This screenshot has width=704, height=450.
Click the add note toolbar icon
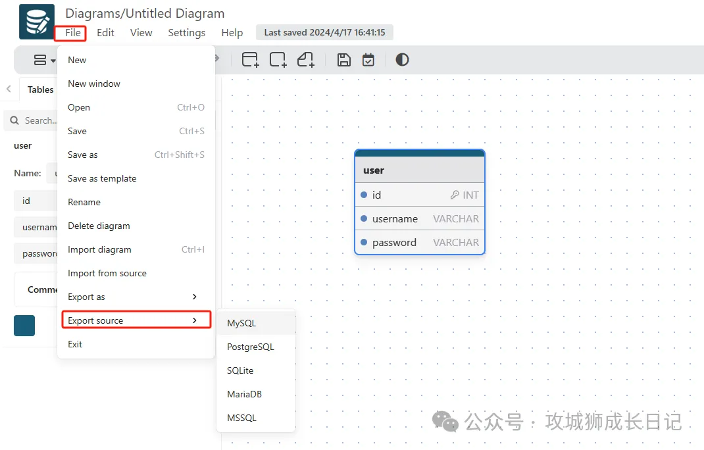305,60
